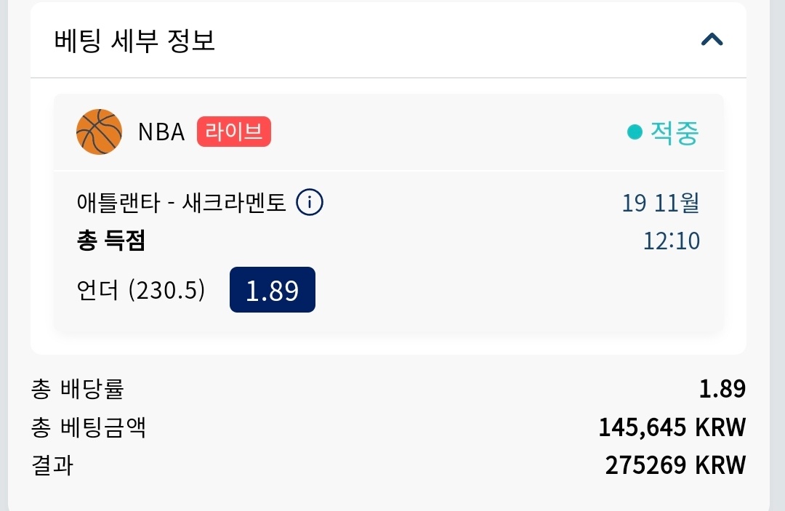The width and height of the screenshot is (785, 511).
Task: Click the total odds value 1.89
Action: click(722, 389)
